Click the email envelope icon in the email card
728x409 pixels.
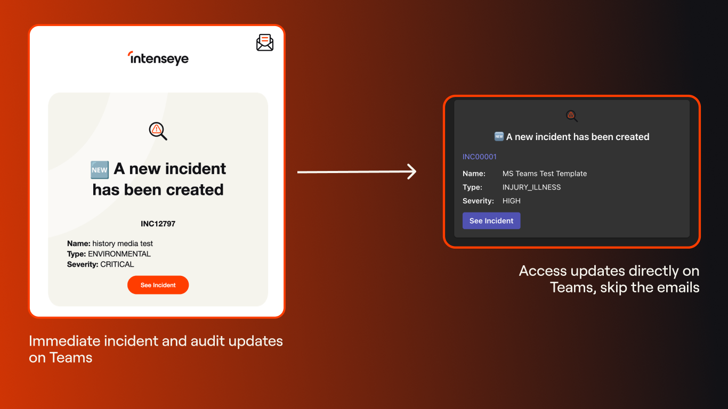pos(265,42)
